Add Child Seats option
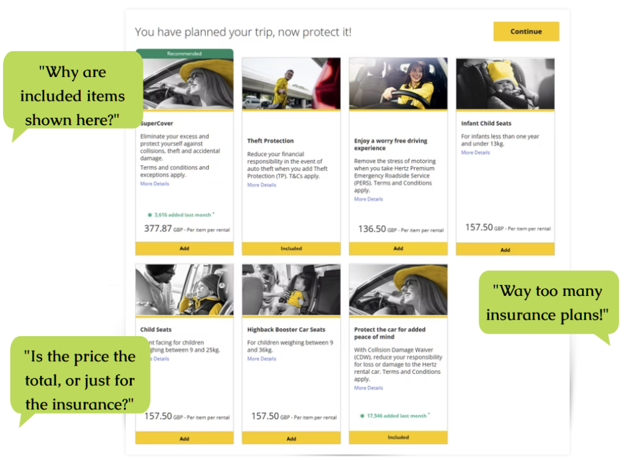Screen dimensions: 625x460 [184, 438]
